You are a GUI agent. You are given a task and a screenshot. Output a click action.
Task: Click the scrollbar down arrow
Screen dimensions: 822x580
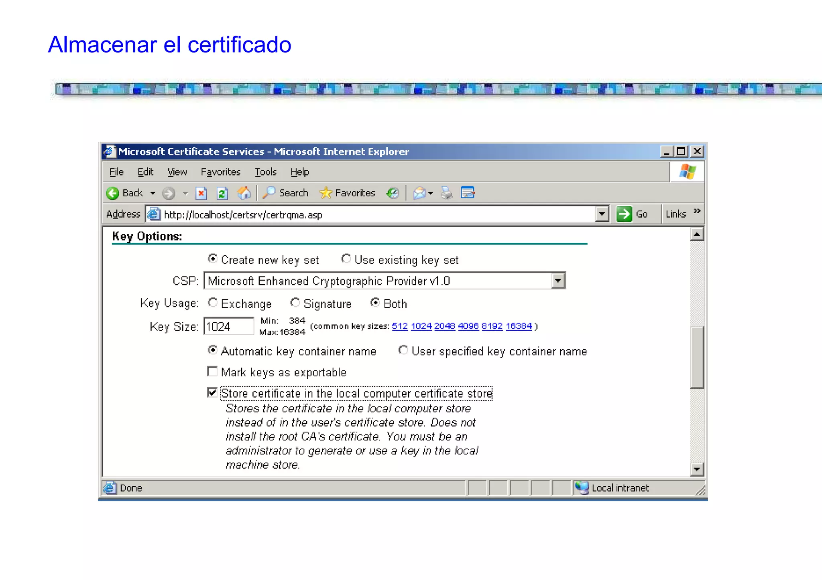[697, 469]
